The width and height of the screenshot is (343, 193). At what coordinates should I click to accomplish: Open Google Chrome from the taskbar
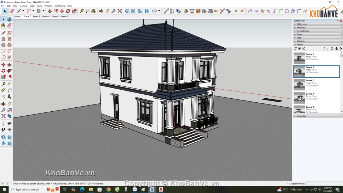pyautogui.click(x=108, y=189)
